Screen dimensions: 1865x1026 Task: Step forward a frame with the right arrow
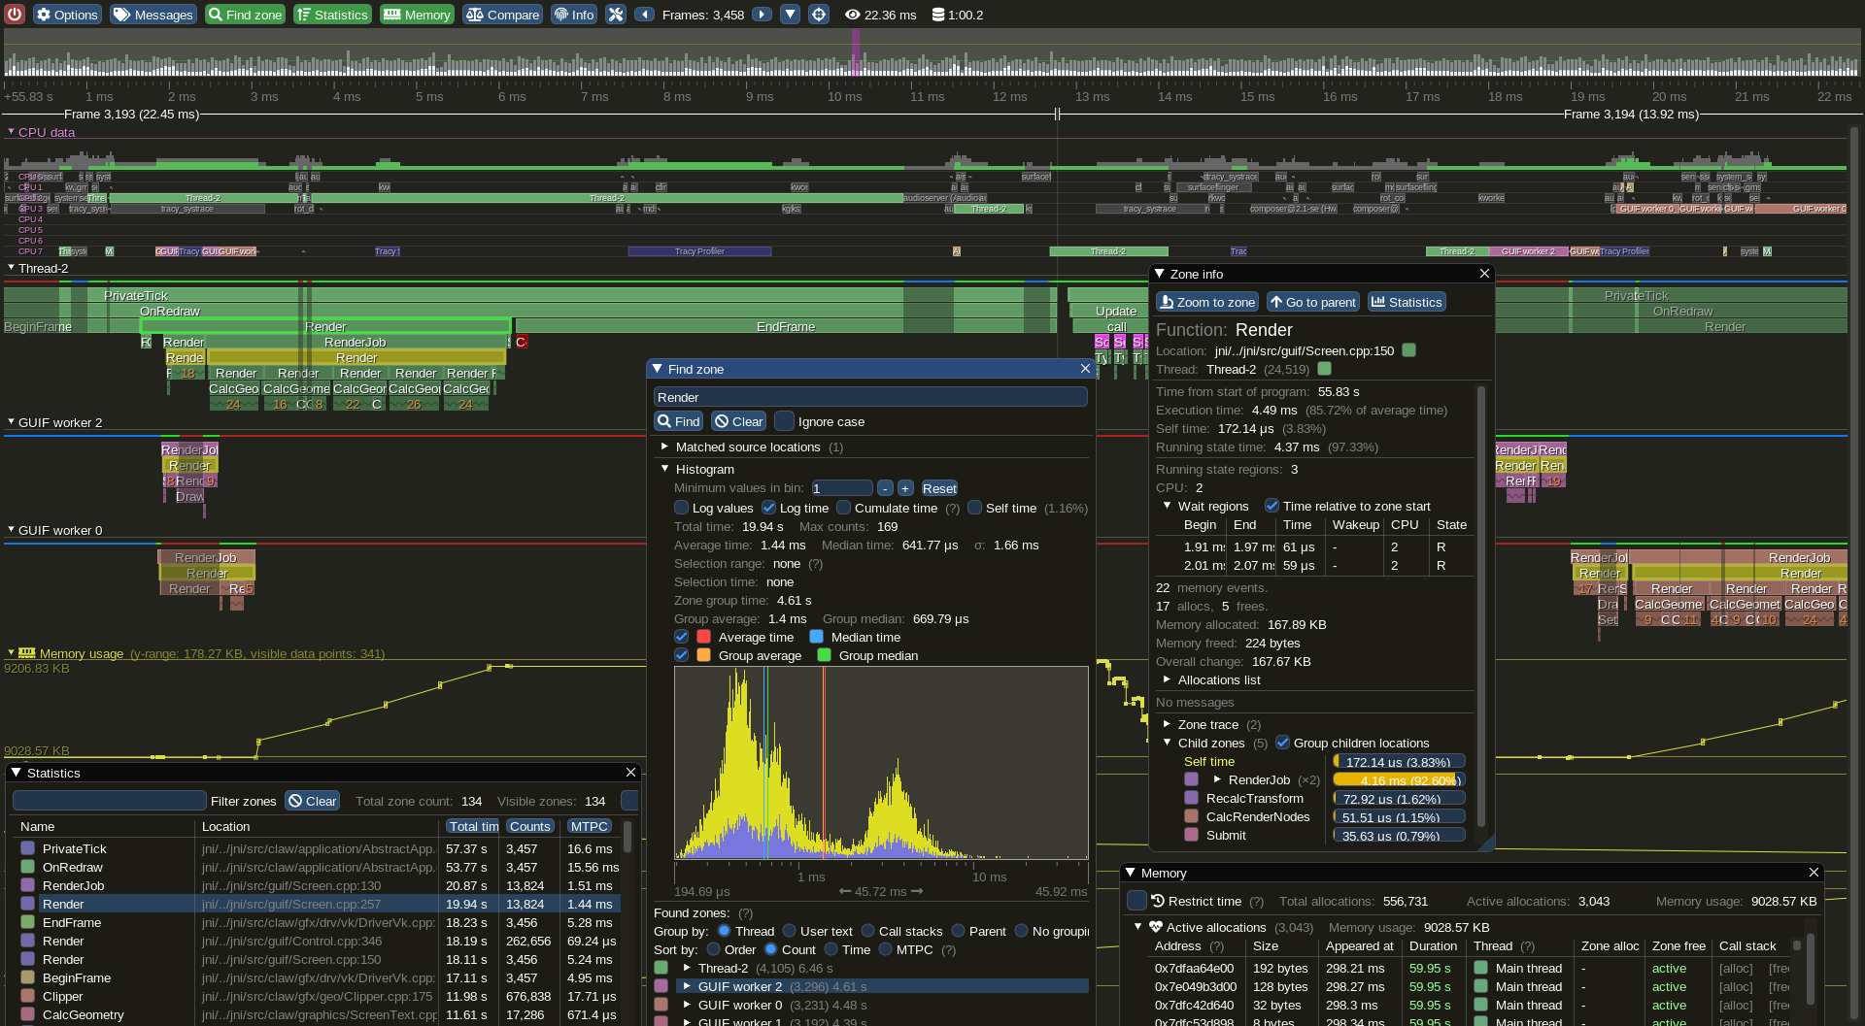[763, 15]
